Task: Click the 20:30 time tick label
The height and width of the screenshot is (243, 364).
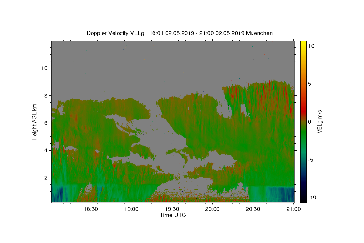Action: [253, 209]
